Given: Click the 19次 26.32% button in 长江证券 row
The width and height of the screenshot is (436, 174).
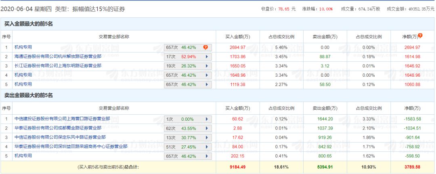Looking at the screenshot, I should click(188, 66).
